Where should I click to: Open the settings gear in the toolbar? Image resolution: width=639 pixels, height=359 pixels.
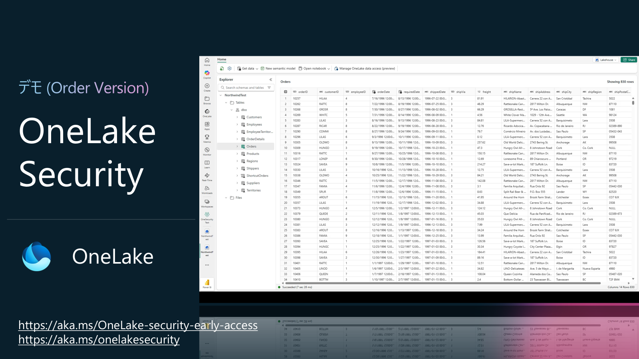pyautogui.click(x=230, y=69)
